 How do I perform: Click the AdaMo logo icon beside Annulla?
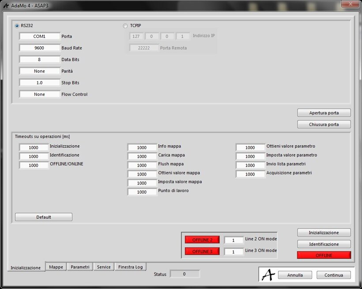(268, 274)
